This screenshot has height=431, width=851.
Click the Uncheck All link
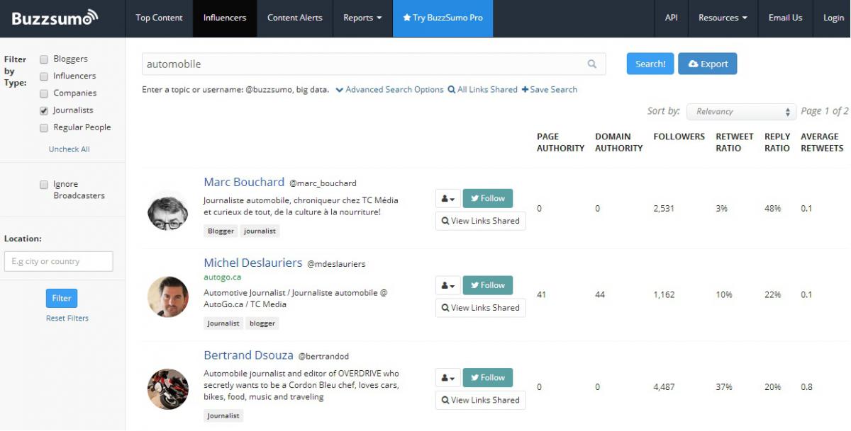pos(69,149)
